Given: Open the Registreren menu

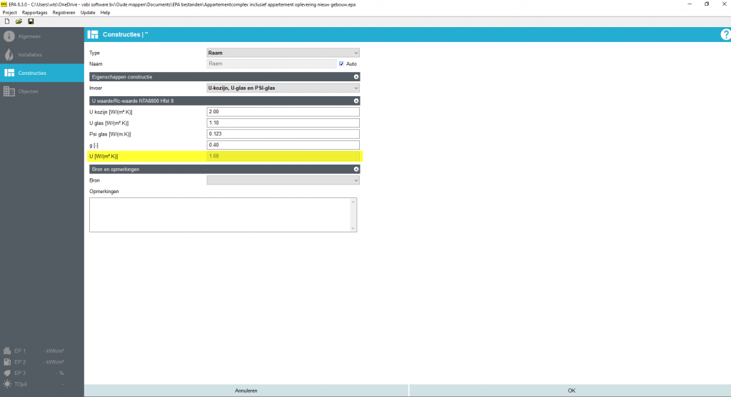Looking at the screenshot, I should point(64,13).
